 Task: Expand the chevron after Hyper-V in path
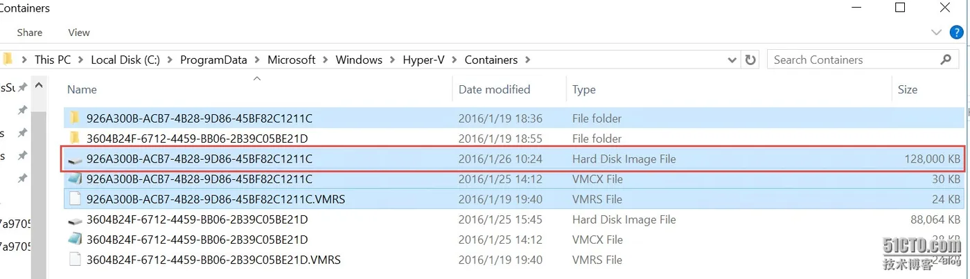(x=455, y=60)
